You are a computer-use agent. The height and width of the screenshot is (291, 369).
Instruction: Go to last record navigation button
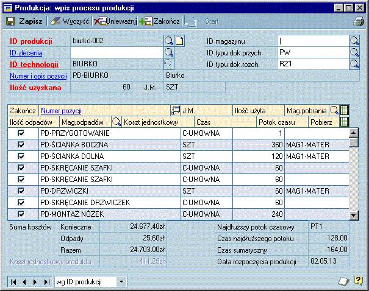tap(46, 282)
